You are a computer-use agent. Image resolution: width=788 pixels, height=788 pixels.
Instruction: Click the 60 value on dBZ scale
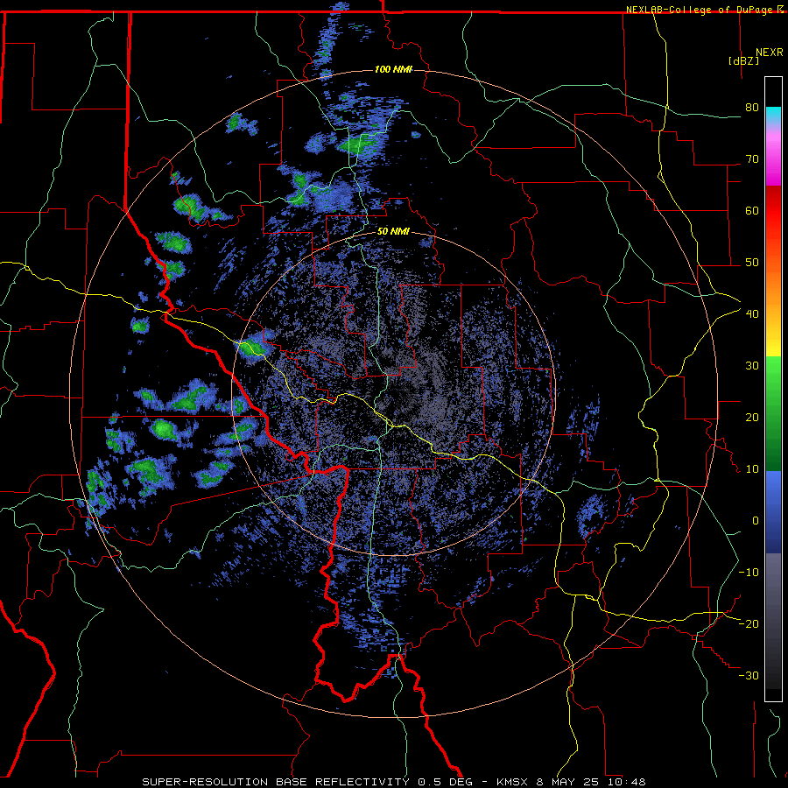click(x=752, y=210)
